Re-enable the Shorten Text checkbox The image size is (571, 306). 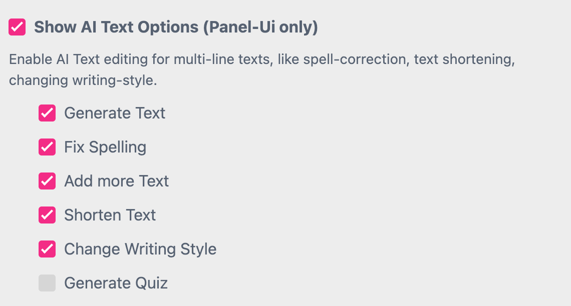pyautogui.click(x=47, y=215)
